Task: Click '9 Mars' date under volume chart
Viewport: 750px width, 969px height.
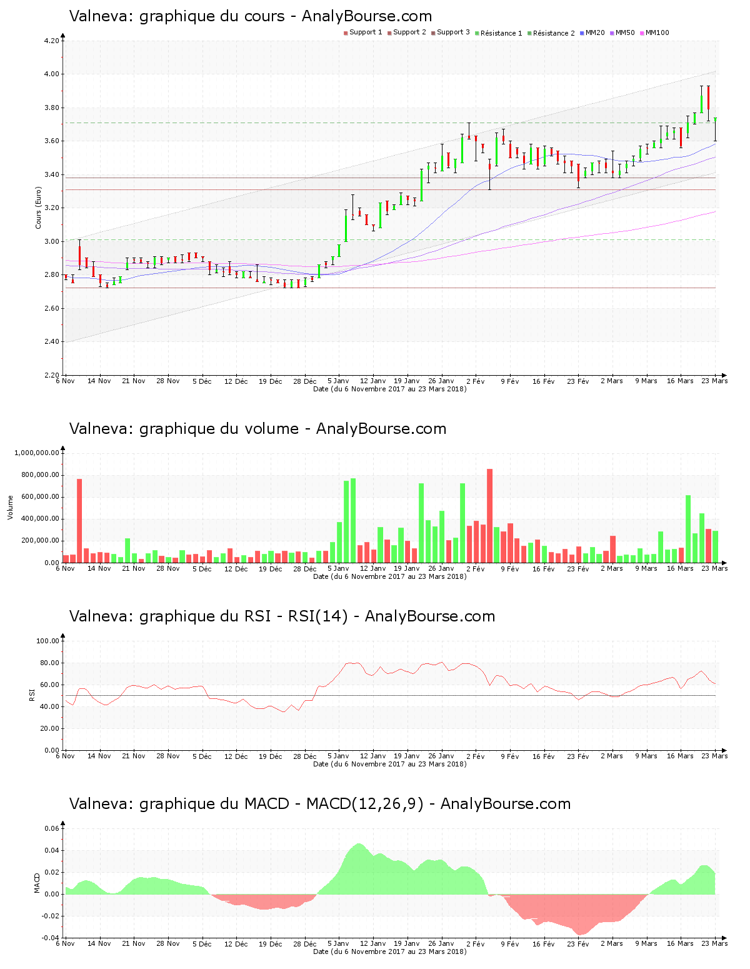Action: coord(646,568)
